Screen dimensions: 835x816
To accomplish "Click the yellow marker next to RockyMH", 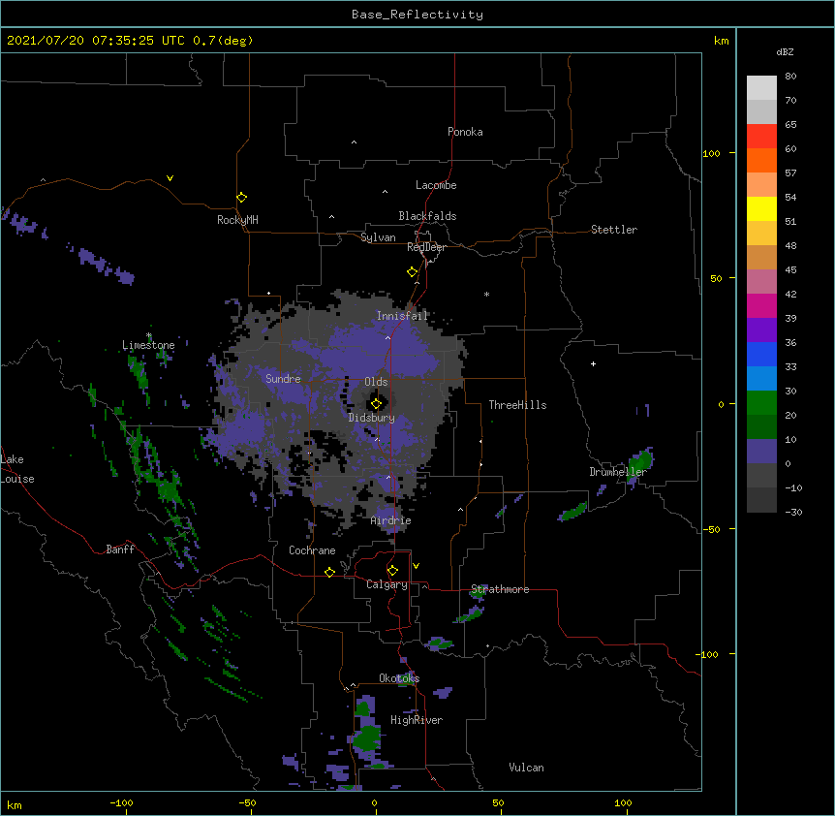I will 242,198.
